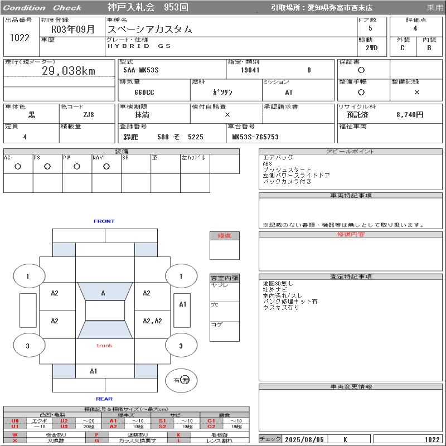Select the recycle status 預託済

[x=357, y=115]
